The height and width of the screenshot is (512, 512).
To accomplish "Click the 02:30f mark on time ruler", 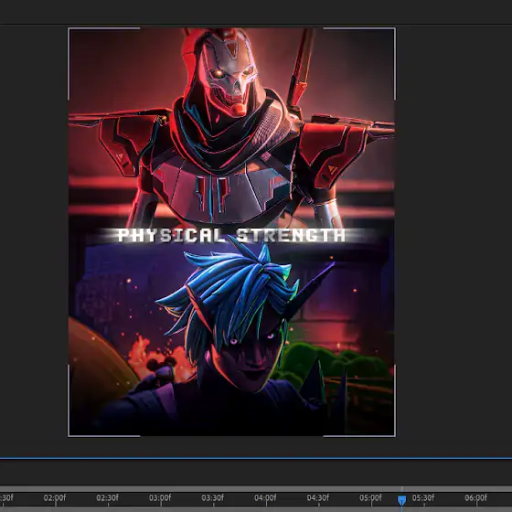I will click(108, 497).
